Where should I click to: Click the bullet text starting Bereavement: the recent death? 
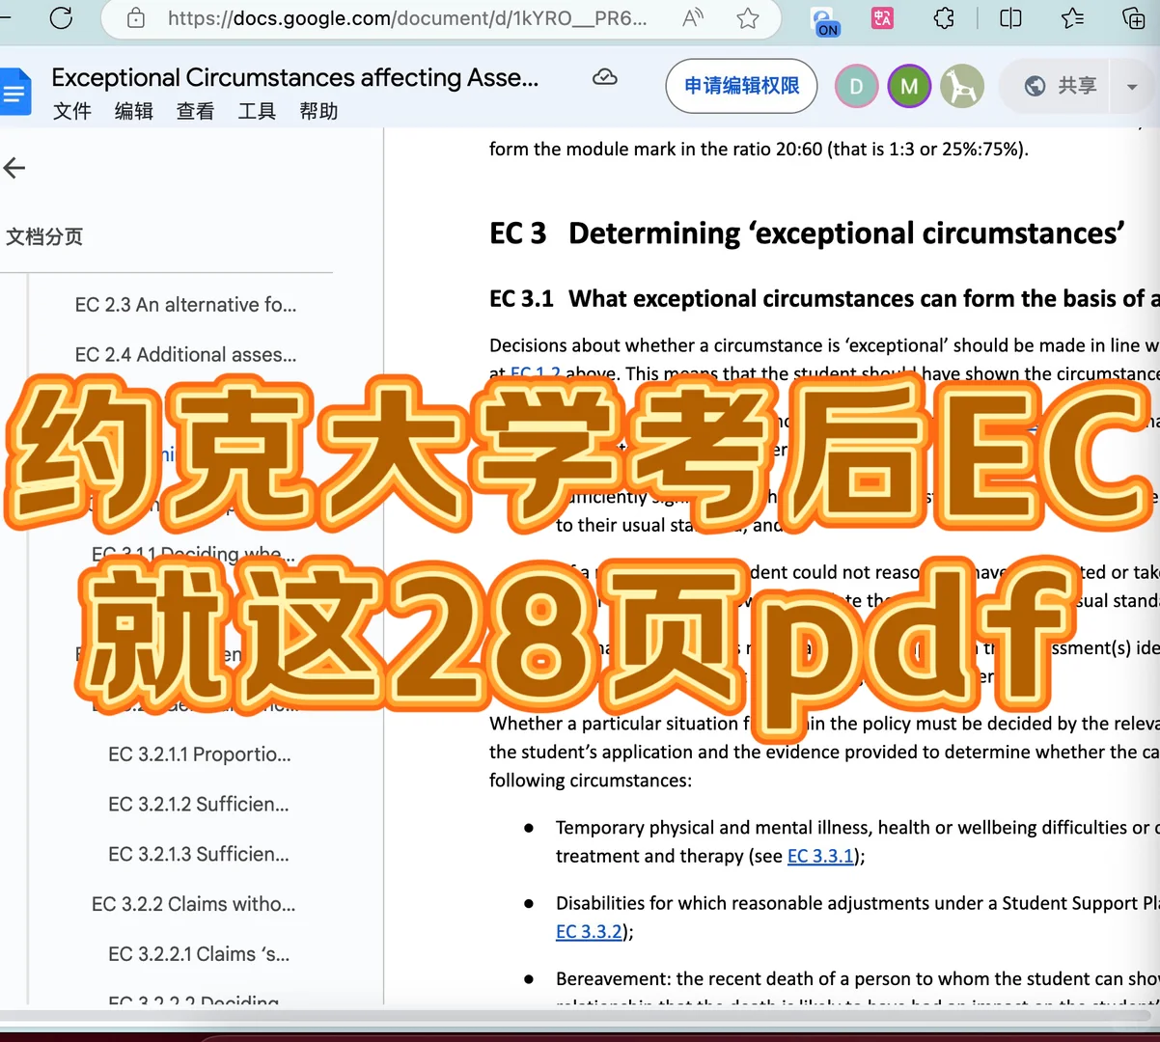click(x=857, y=978)
